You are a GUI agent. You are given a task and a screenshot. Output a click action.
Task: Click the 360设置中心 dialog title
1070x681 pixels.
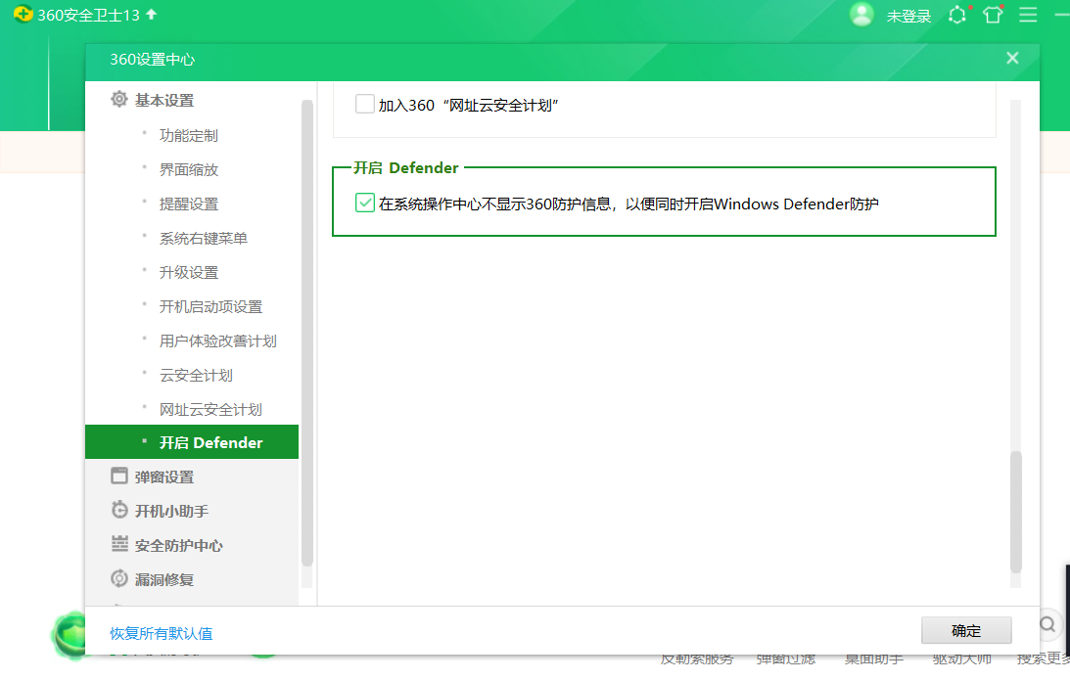coord(152,60)
